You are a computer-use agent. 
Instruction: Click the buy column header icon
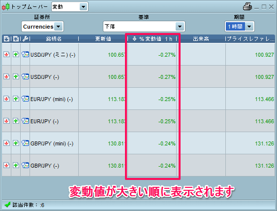tap(16, 38)
